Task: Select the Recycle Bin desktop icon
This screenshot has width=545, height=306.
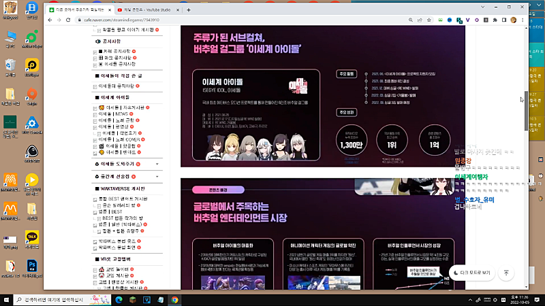Action: pos(10,67)
